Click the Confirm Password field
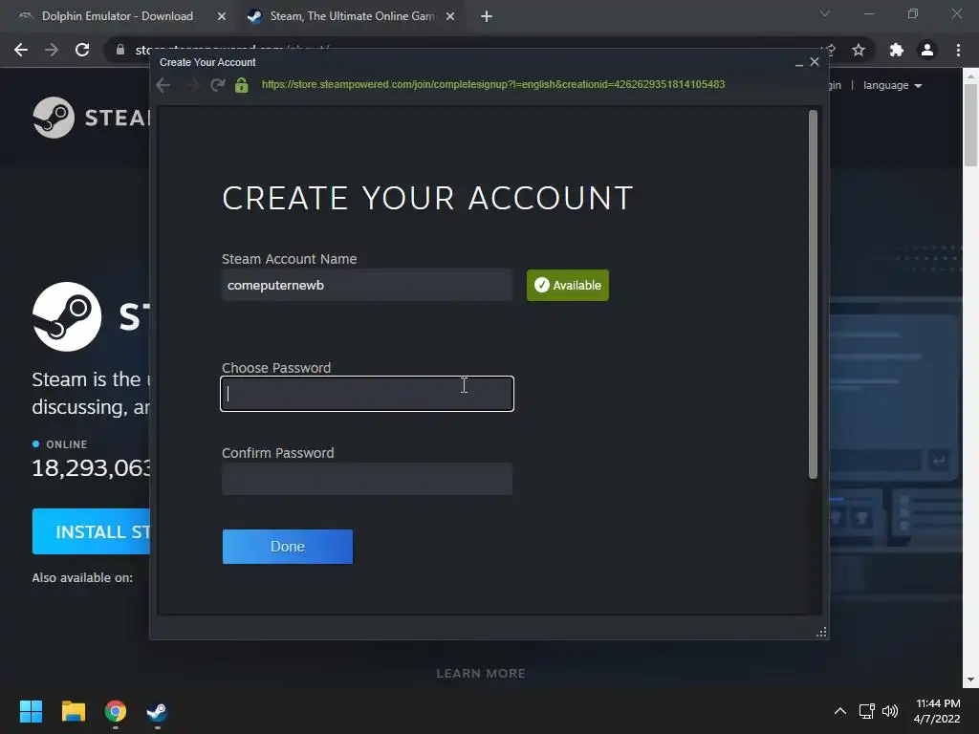 coord(367,479)
